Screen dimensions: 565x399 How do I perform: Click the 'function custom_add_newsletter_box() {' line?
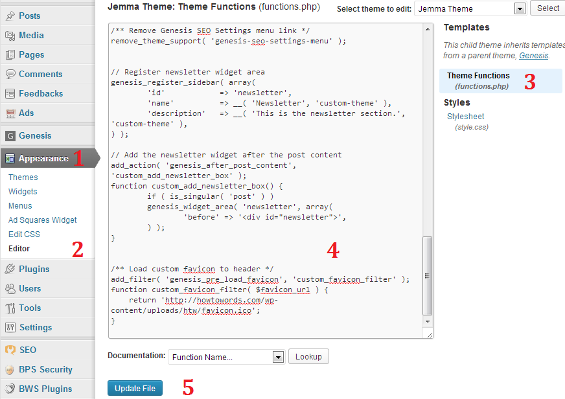pos(197,186)
